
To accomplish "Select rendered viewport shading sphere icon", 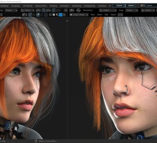I will (61, 15).
